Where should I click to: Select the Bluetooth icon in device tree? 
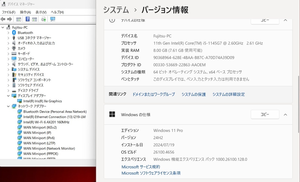point(14,33)
